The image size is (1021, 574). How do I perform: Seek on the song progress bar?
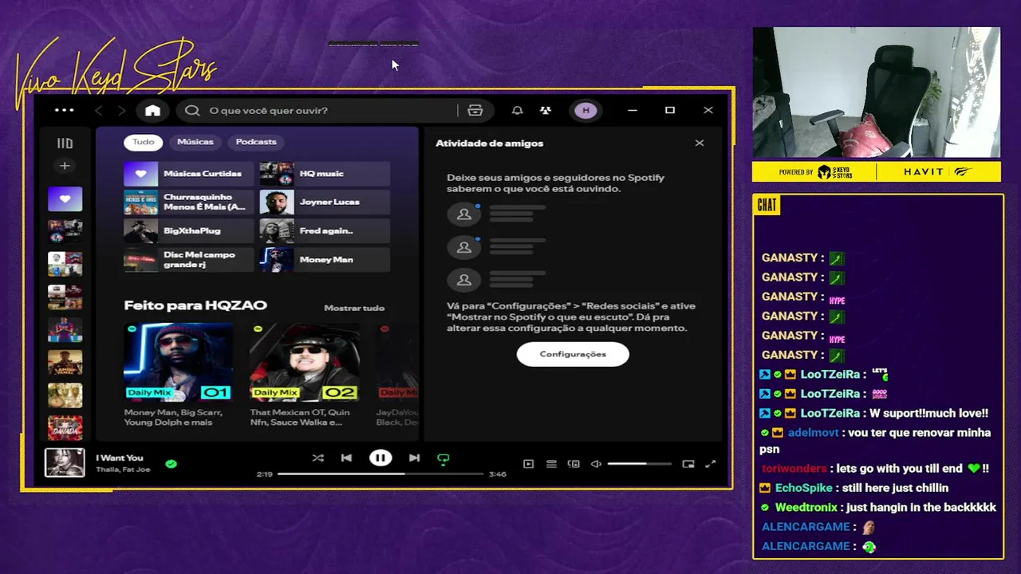point(380,474)
